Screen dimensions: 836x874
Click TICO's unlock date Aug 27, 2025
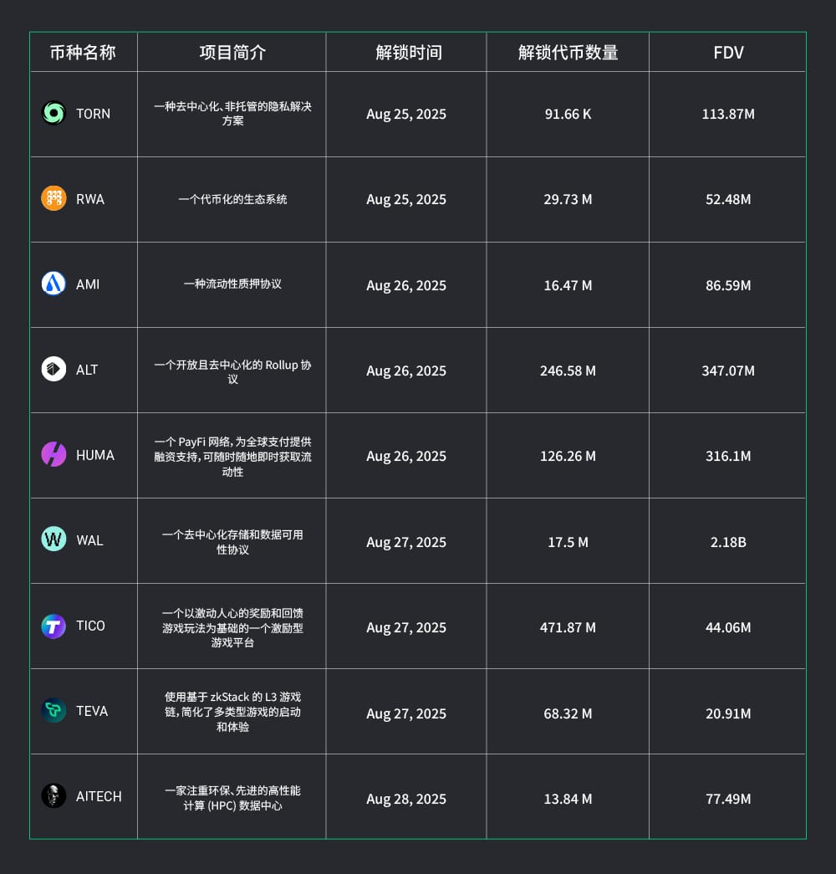[406, 627]
